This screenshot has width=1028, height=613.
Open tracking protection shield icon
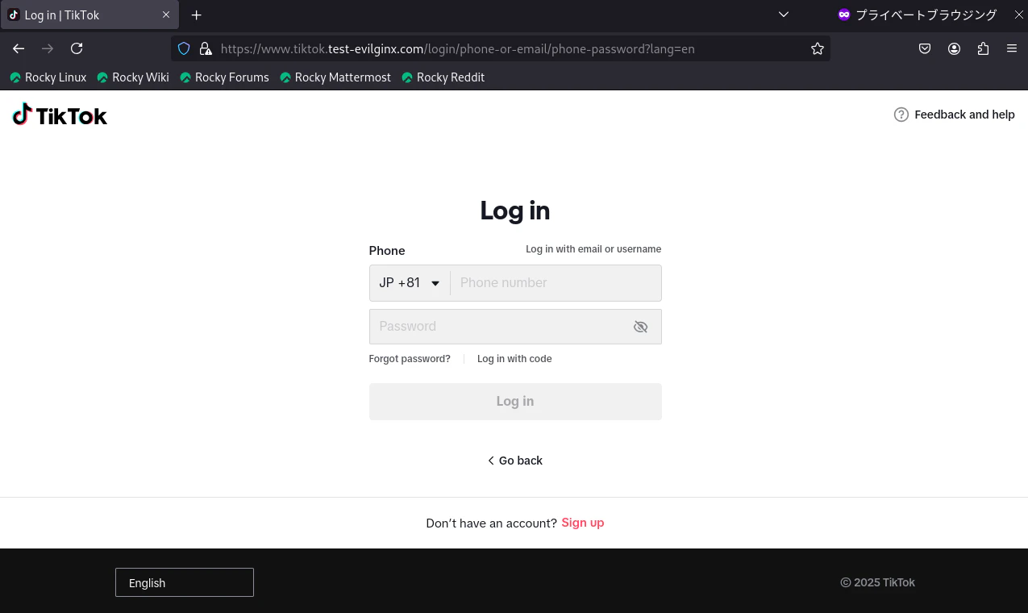[x=184, y=48]
